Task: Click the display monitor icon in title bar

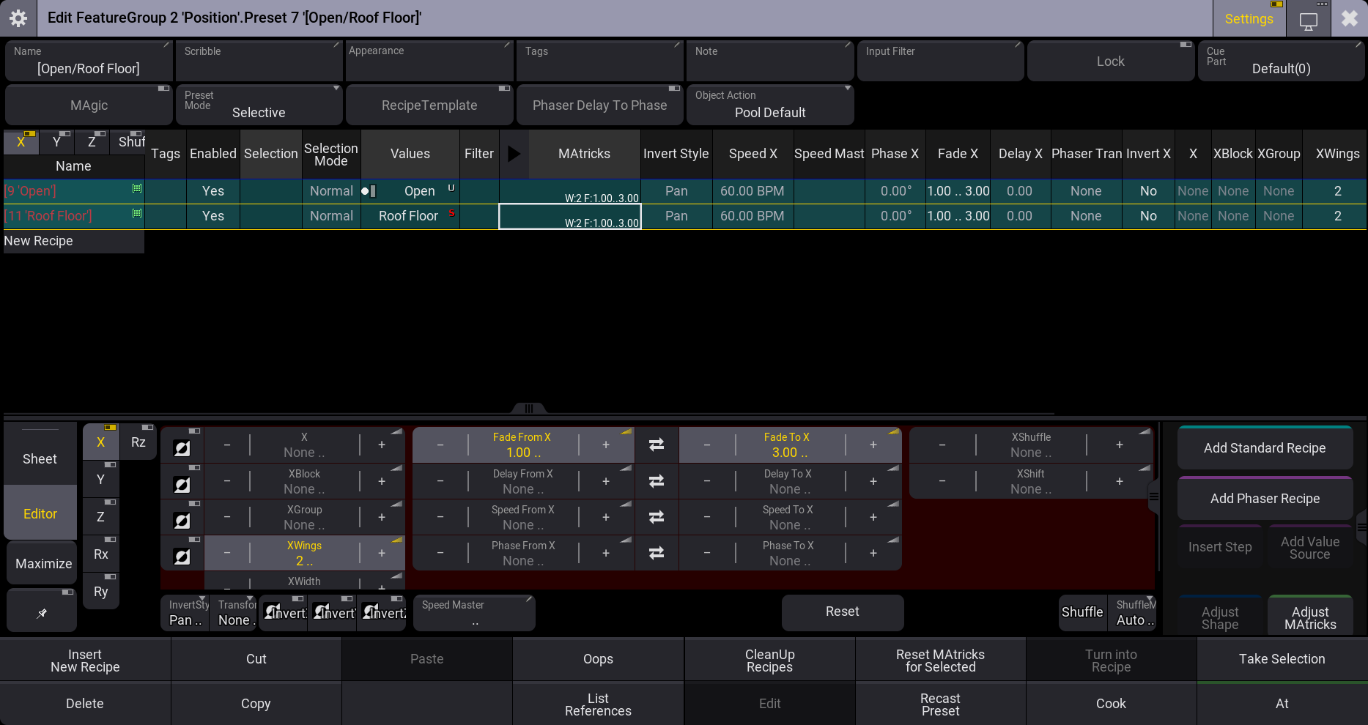Action: pos(1309,19)
